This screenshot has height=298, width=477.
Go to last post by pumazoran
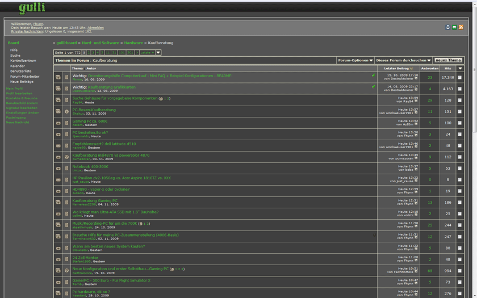416,158
